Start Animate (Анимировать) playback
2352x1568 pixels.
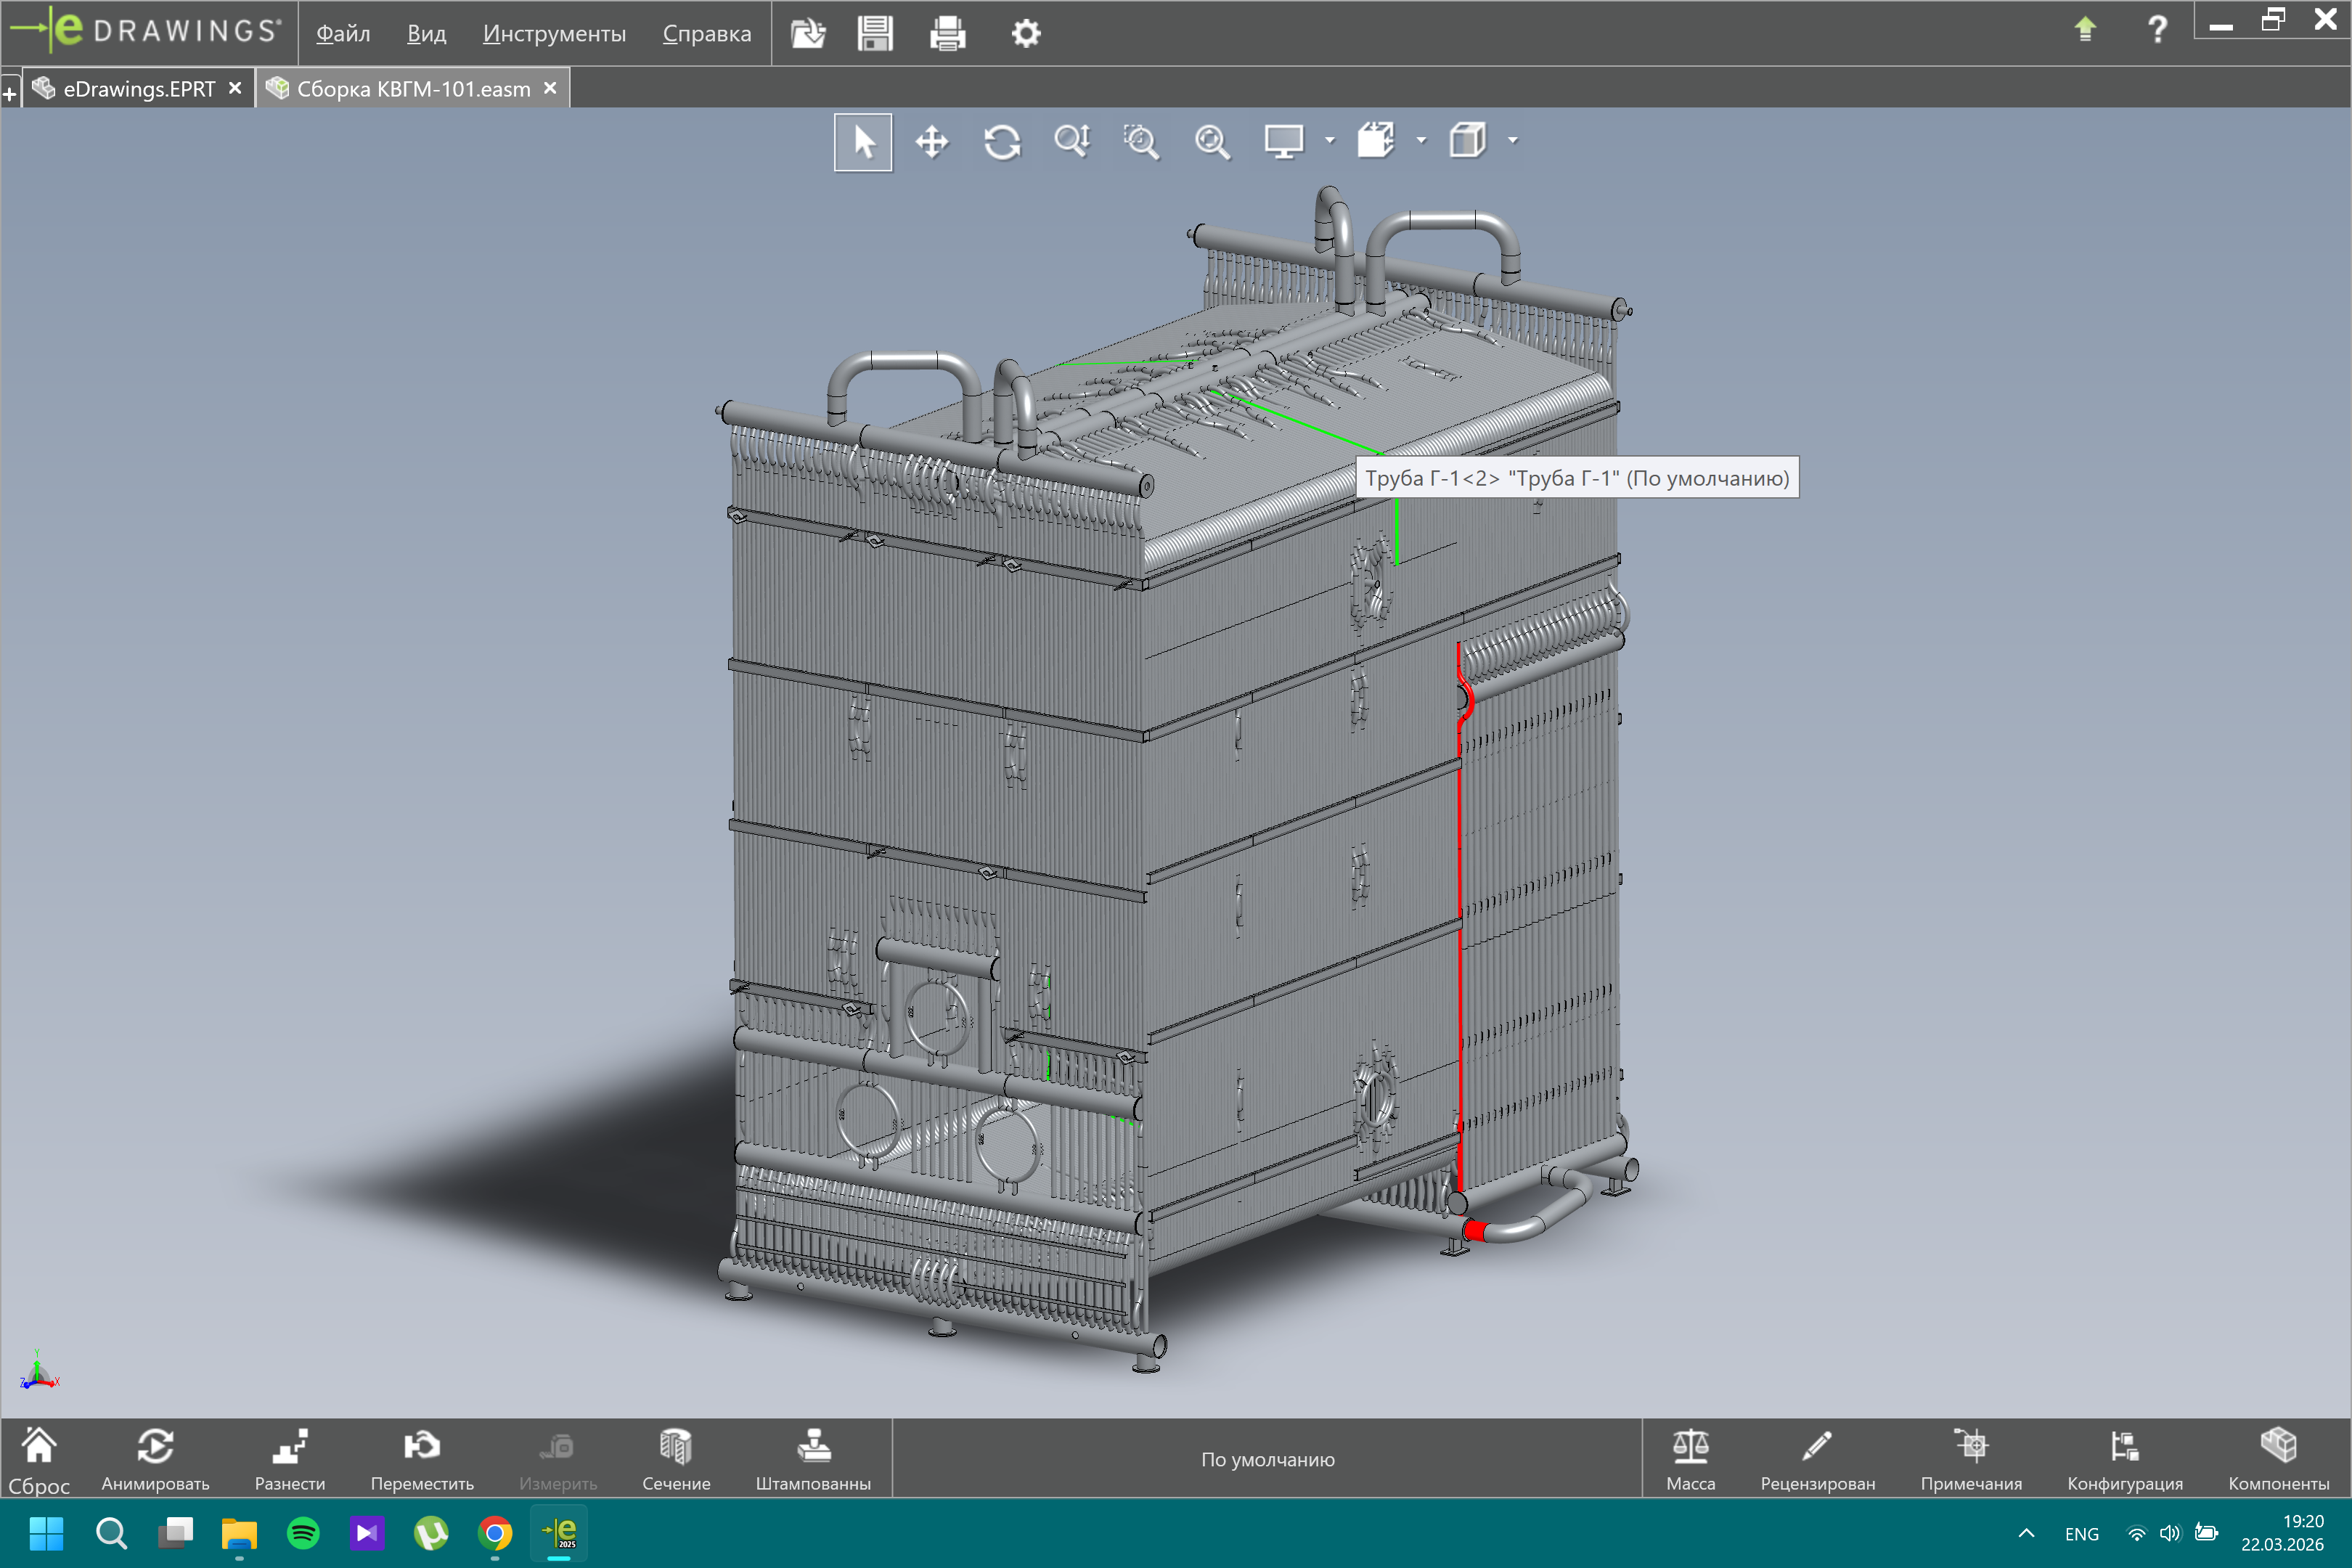point(155,1459)
